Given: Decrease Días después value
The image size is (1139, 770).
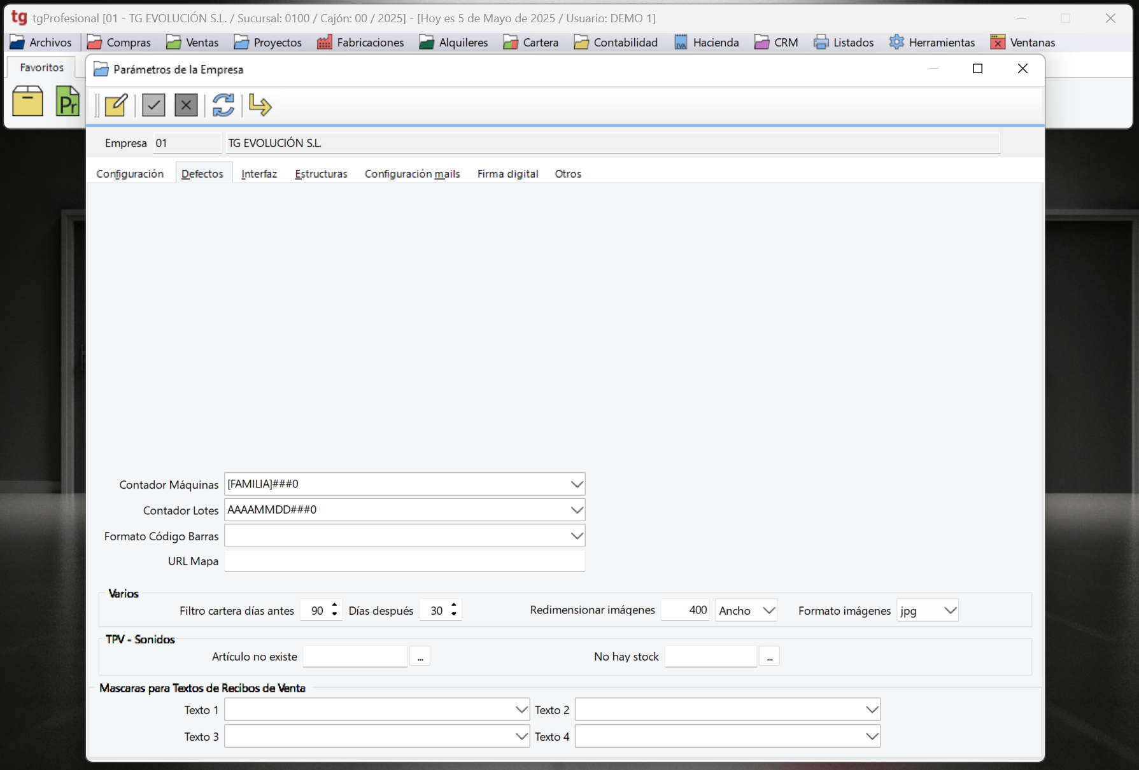Looking at the screenshot, I should pyautogui.click(x=454, y=615).
